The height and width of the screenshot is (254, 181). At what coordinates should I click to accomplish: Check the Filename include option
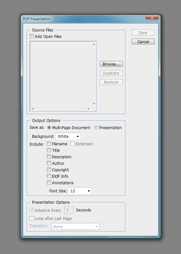tap(49, 144)
